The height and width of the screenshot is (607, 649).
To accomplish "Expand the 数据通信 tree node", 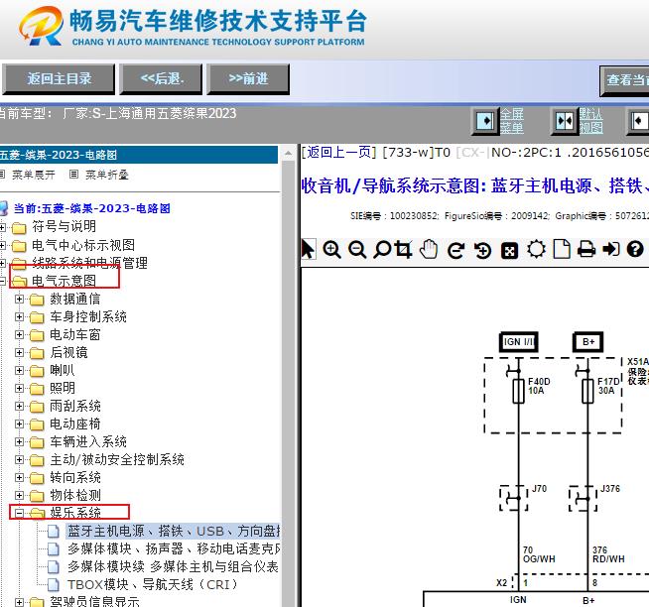I will (x=19, y=299).
